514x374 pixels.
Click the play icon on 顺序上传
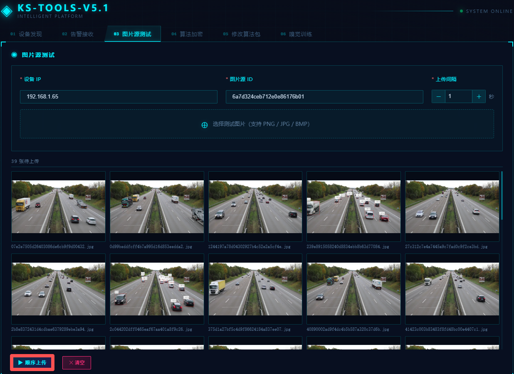(x=20, y=363)
